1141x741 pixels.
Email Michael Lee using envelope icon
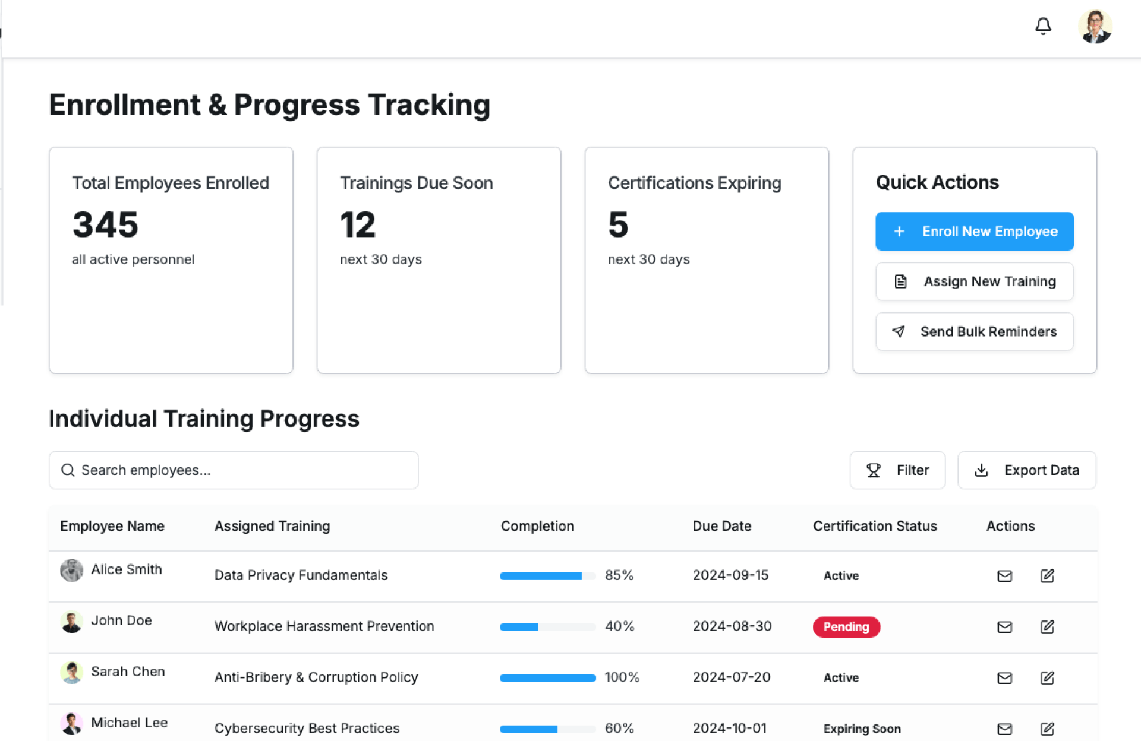pos(1004,729)
